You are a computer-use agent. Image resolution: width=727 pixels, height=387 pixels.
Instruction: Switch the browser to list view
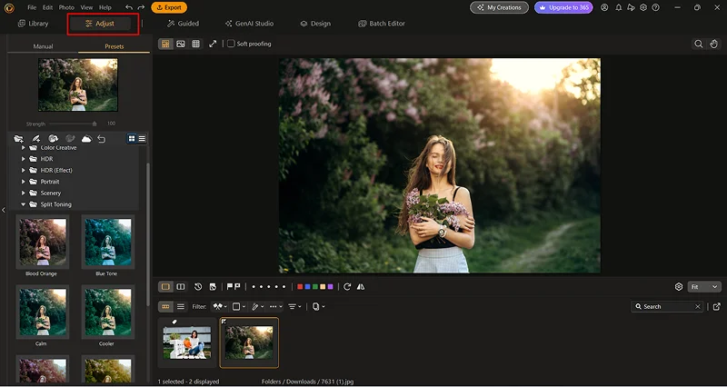[181, 306]
